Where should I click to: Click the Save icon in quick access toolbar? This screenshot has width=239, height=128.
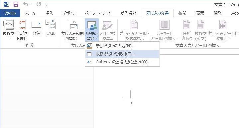16,4
